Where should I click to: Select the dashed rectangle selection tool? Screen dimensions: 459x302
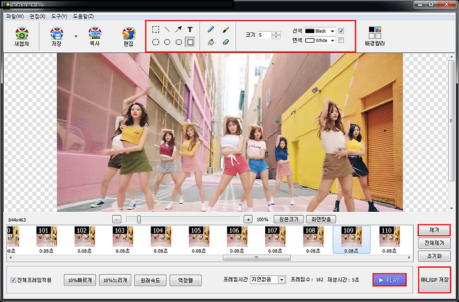156,29
